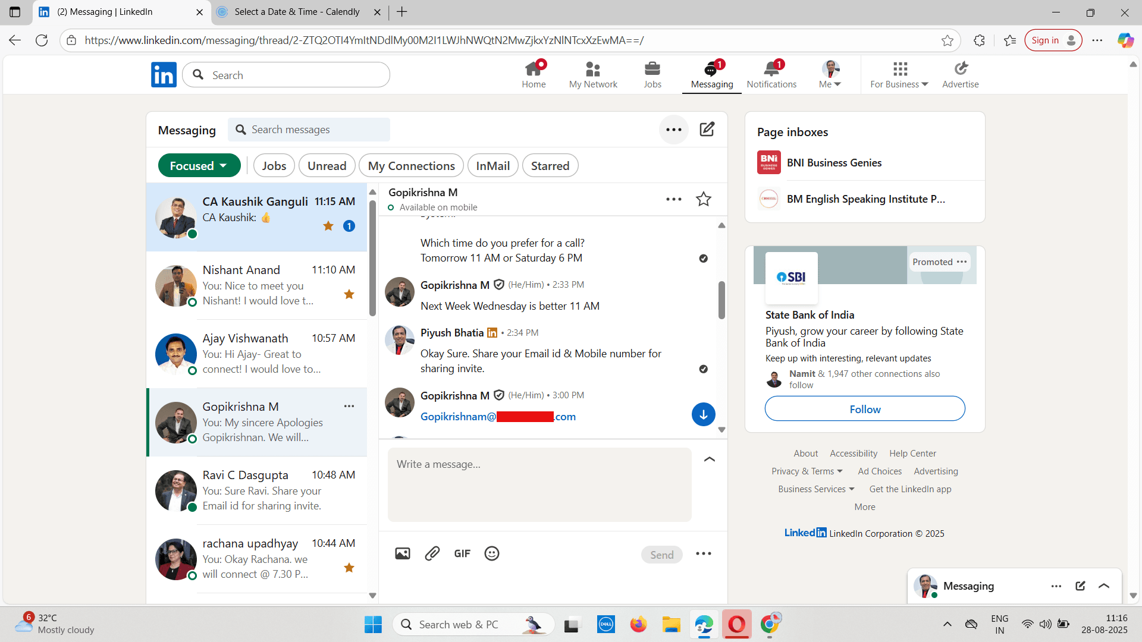Click the Write a message field
This screenshot has width=1142, height=642.
(539, 484)
